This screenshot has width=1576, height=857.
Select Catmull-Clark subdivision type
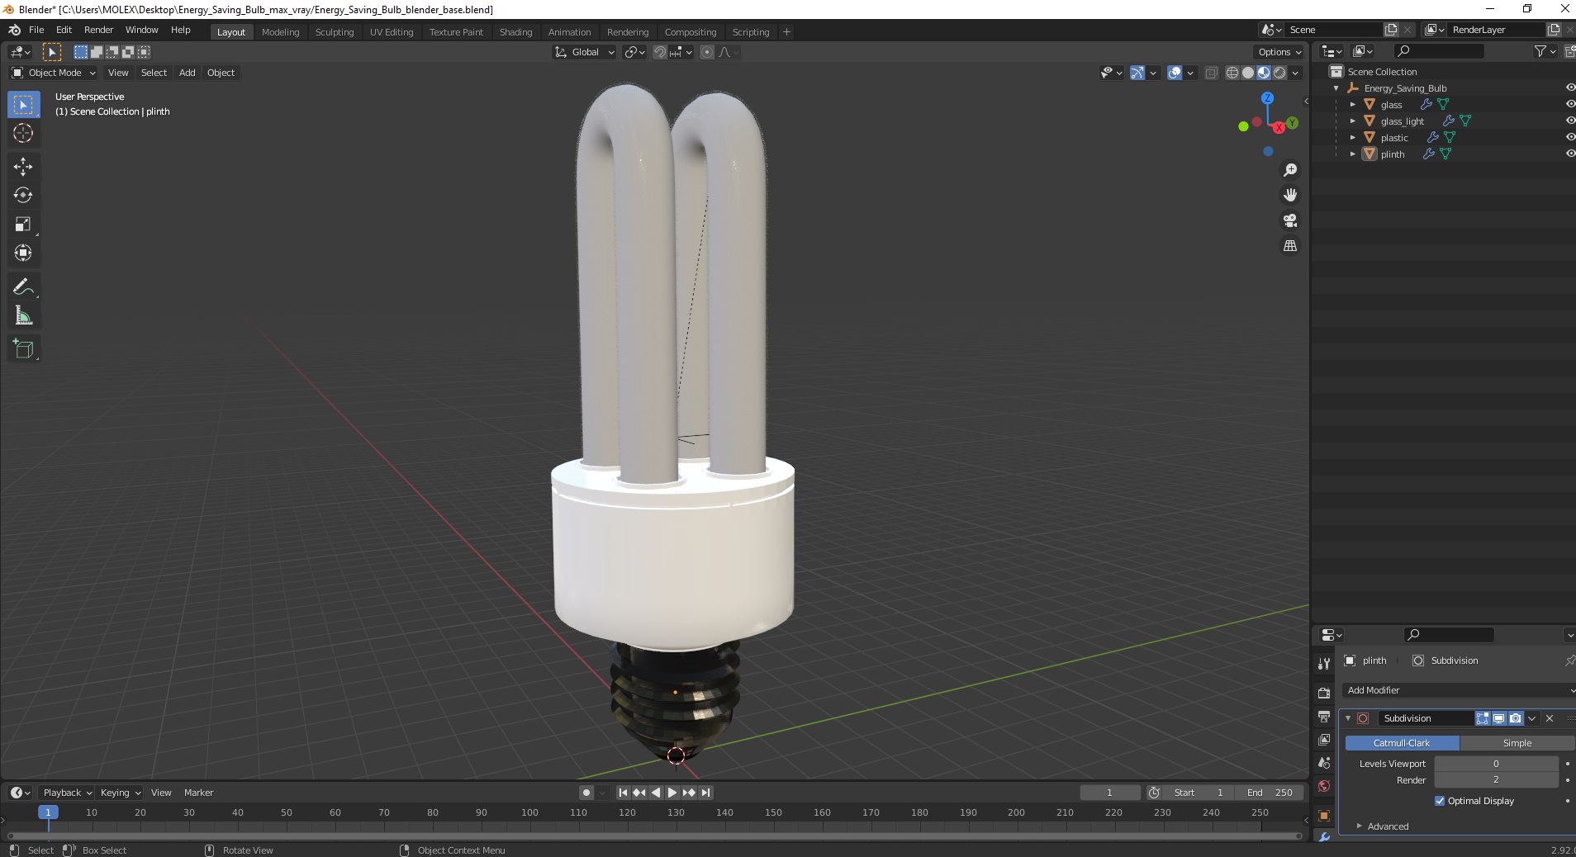(1402, 743)
